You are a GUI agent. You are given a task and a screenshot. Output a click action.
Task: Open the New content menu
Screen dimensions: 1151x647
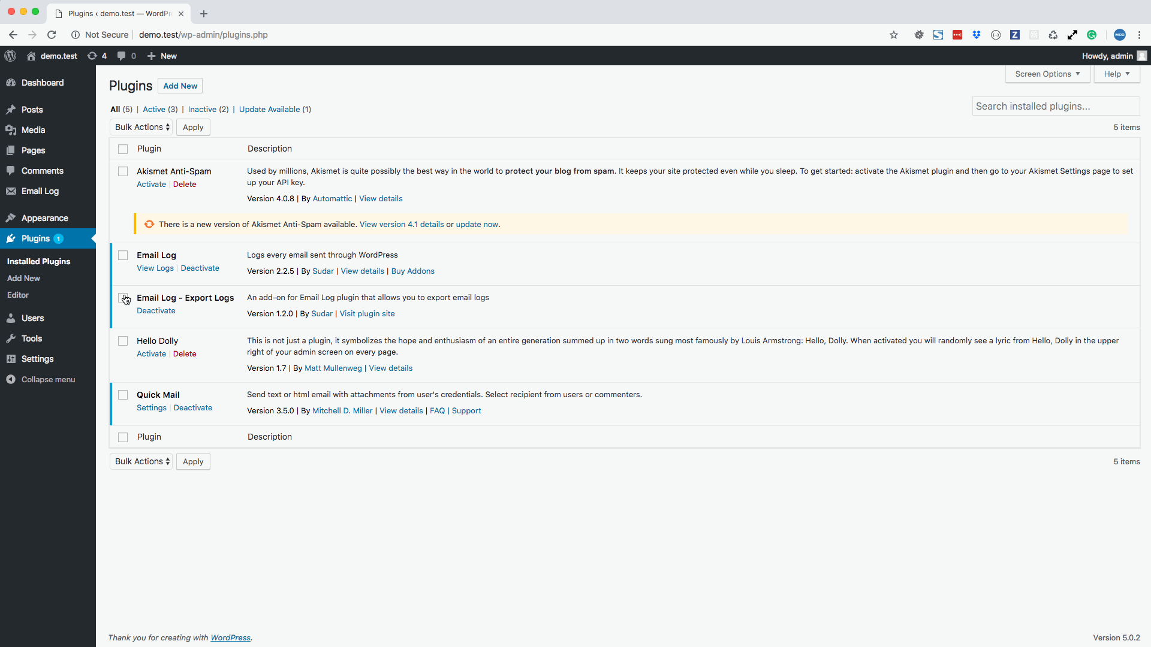click(162, 56)
